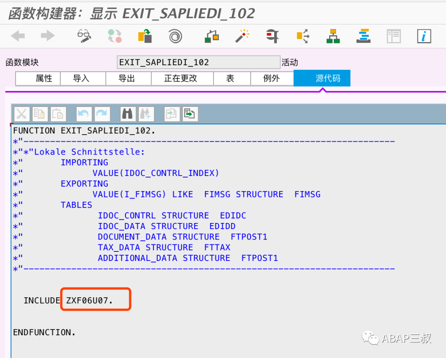Click the 函数模块 label
Image resolution: width=446 pixels, height=358 pixels.
click(x=22, y=62)
